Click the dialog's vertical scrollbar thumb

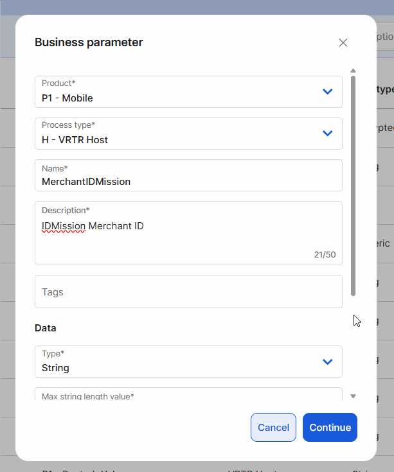(353, 186)
